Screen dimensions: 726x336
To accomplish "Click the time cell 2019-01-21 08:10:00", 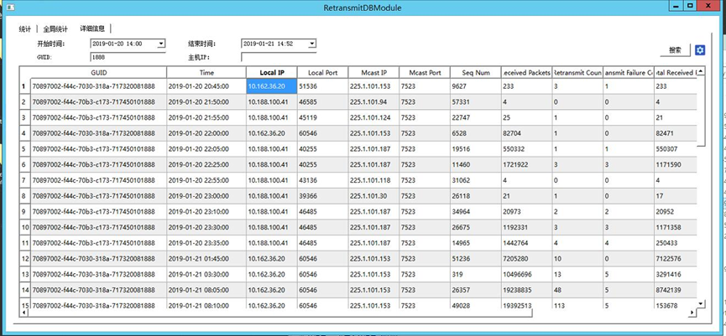I will click(x=206, y=305).
